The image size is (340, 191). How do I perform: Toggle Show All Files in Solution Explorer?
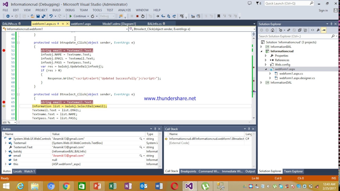click(x=305, y=30)
